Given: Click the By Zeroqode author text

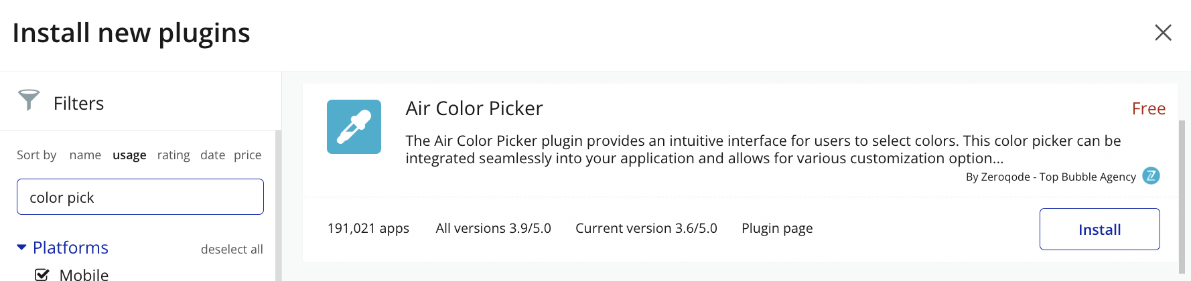Looking at the screenshot, I should 1050,177.
